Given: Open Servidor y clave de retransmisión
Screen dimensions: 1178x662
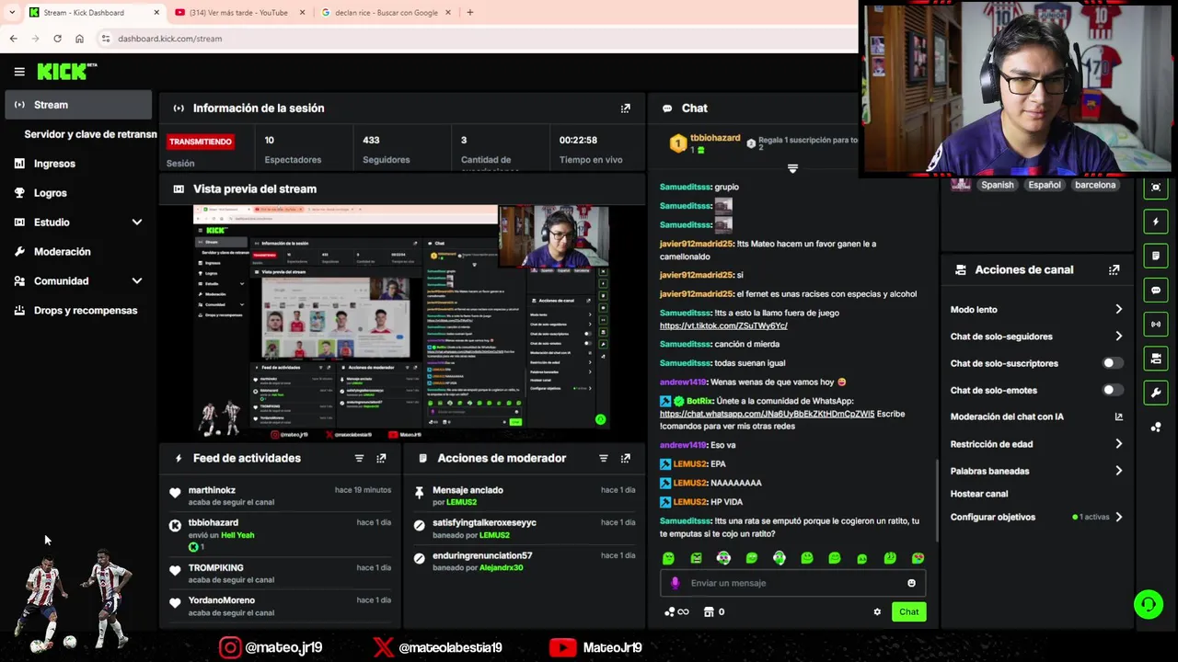Looking at the screenshot, I should pos(90,134).
